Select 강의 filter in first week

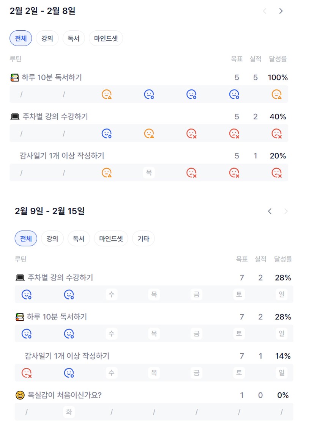[x=47, y=38]
